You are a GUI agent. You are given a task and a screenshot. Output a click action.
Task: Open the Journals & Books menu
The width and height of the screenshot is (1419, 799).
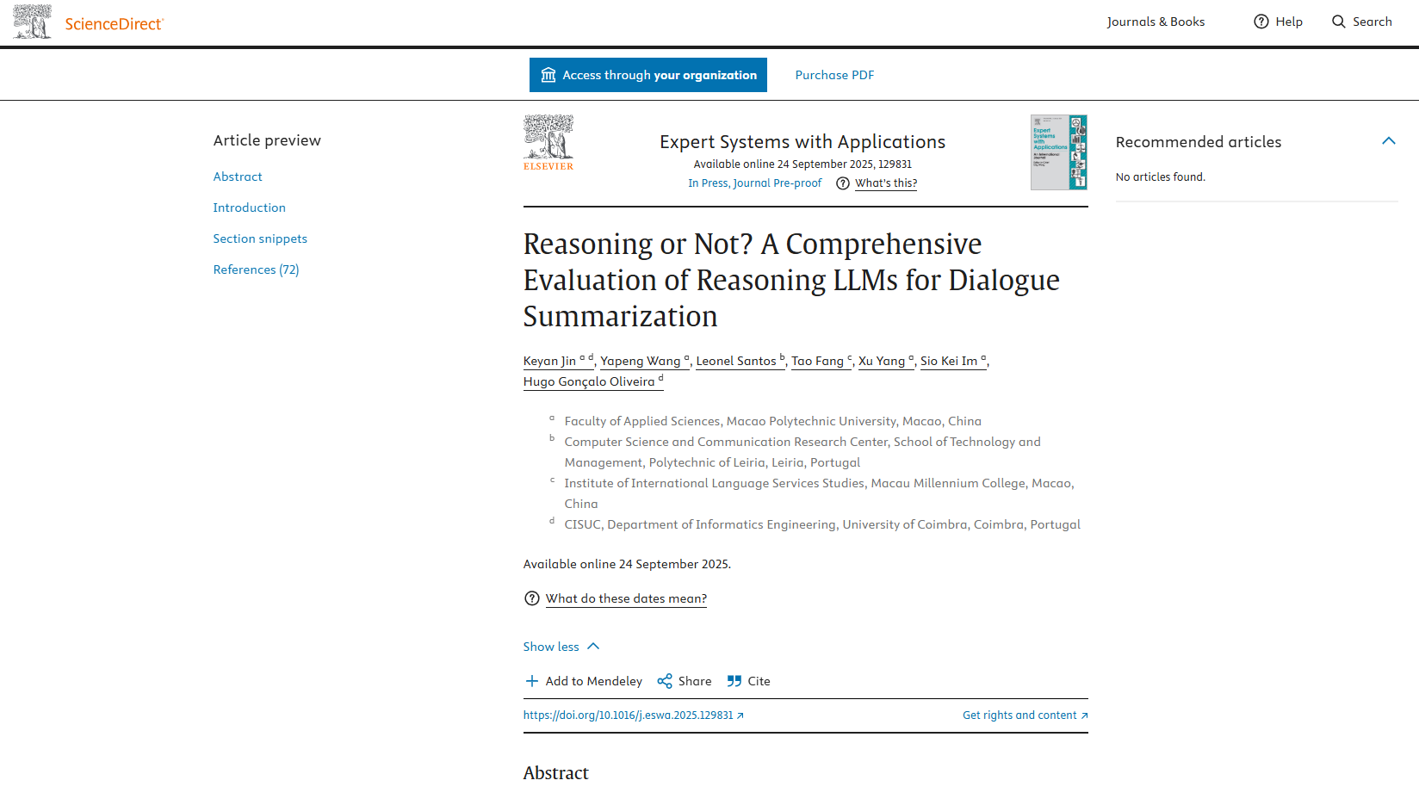pos(1156,22)
